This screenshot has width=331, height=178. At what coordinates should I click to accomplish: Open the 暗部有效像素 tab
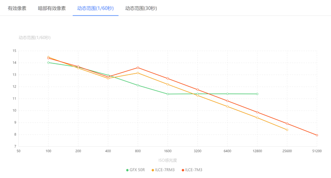pyautogui.click(x=51, y=8)
